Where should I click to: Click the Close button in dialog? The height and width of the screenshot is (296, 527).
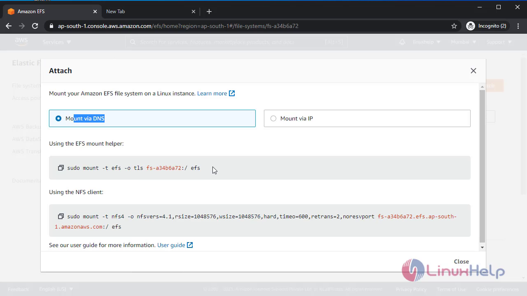coord(461,261)
